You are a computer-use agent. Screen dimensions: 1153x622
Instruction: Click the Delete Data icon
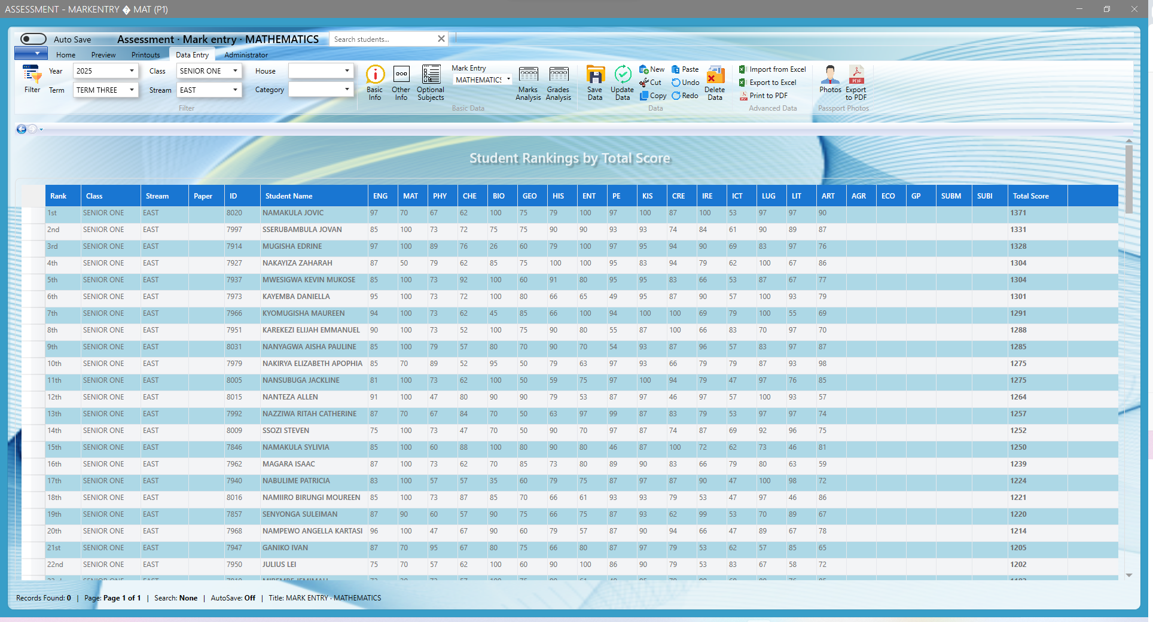(715, 83)
